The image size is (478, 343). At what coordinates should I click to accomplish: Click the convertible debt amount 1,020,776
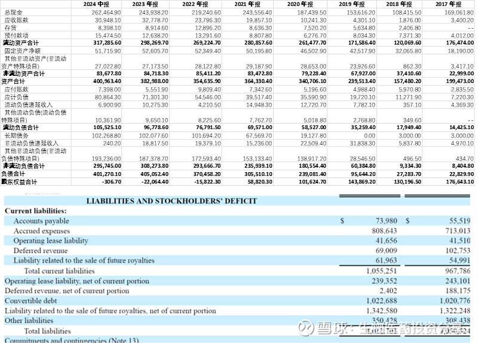455,301
